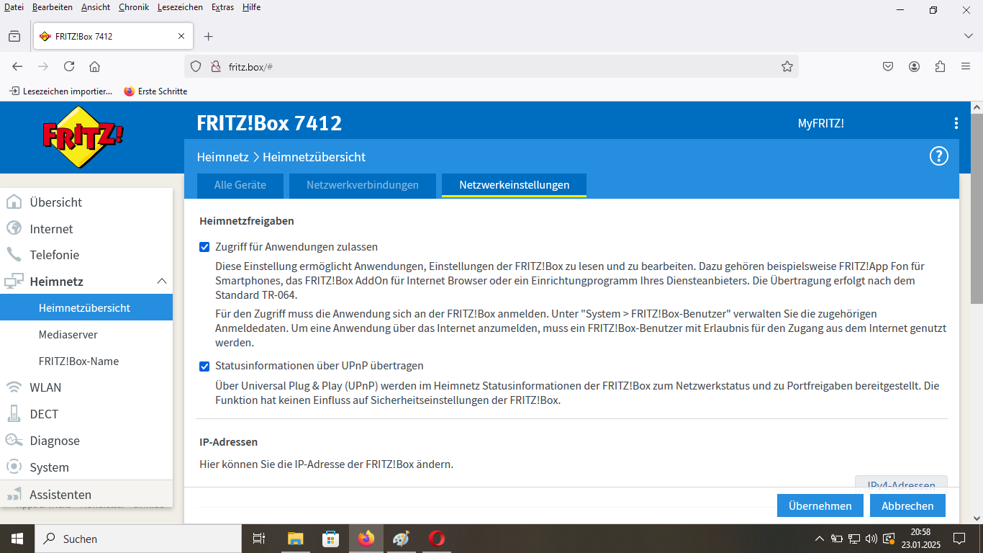
Task: Click the volume icon in the system tray
Action: click(x=871, y=539)
